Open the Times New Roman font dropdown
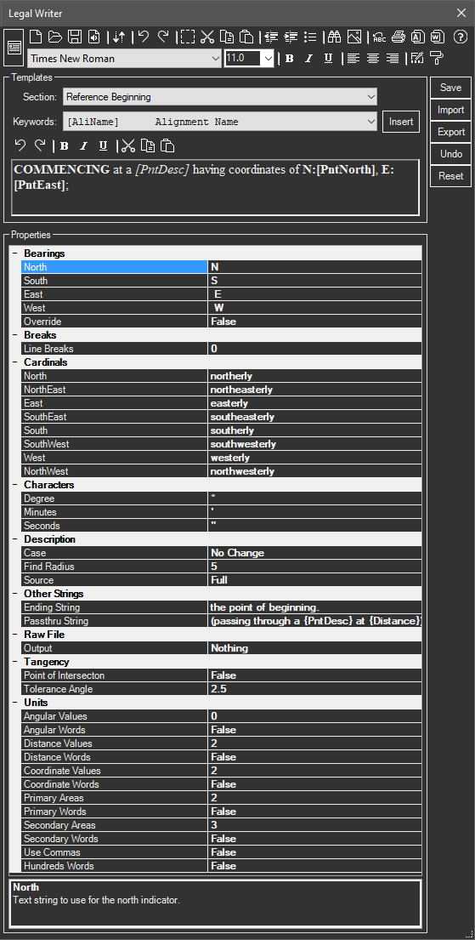The height and width of the screenshot is (940, 475). (216, 58)
